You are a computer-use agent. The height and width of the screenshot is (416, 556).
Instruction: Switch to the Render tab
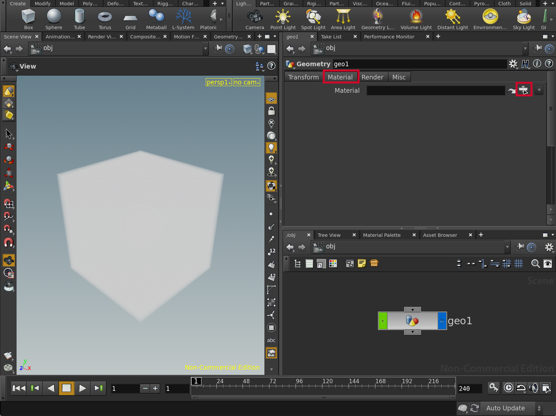tap(372, 77)
